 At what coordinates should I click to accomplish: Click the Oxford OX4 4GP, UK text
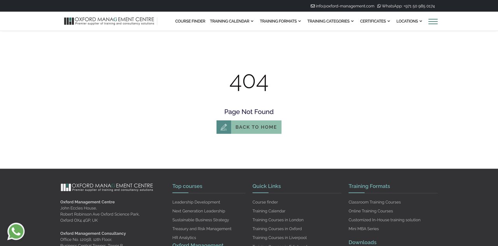click(79, 220)
